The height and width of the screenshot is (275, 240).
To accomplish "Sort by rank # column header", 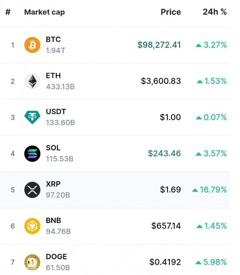I will (8, 12).
